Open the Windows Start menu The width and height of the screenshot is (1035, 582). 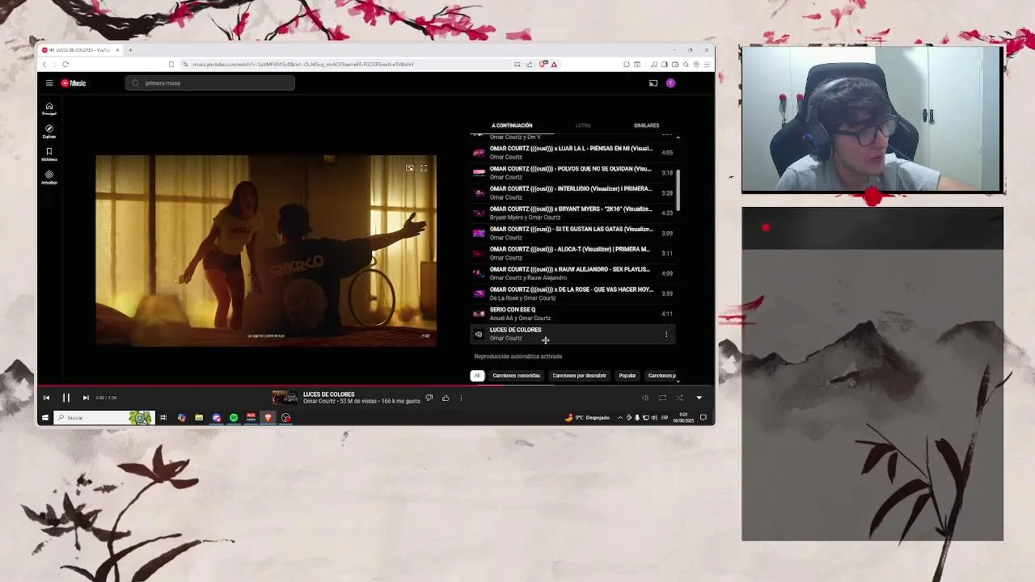click(x=45, y=418)
